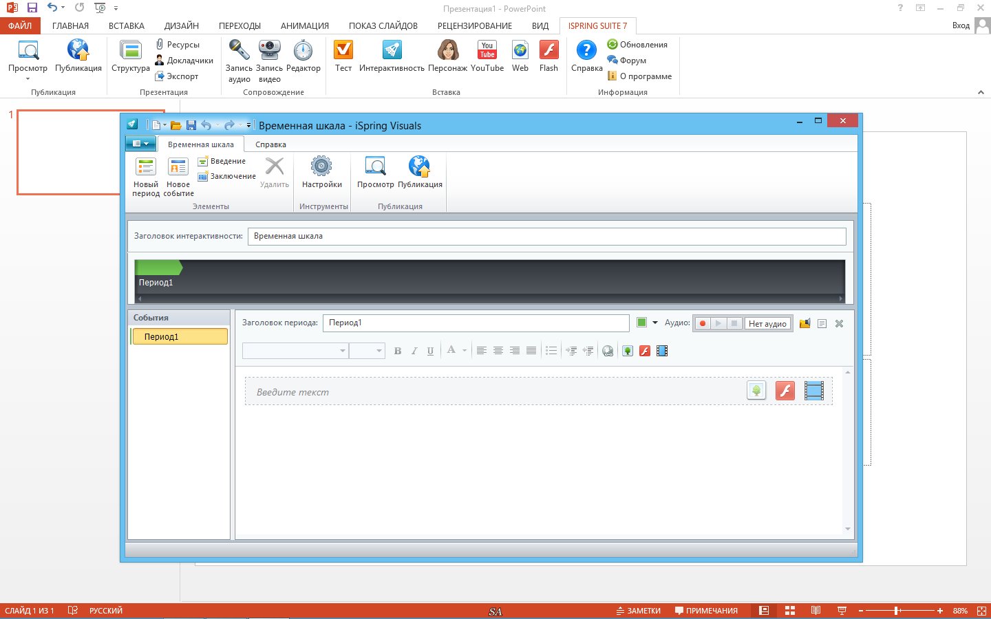The width and height of the screenshot is (991, 619).
Task: Click the Новый период icon
Action: [x=146, y=168]
